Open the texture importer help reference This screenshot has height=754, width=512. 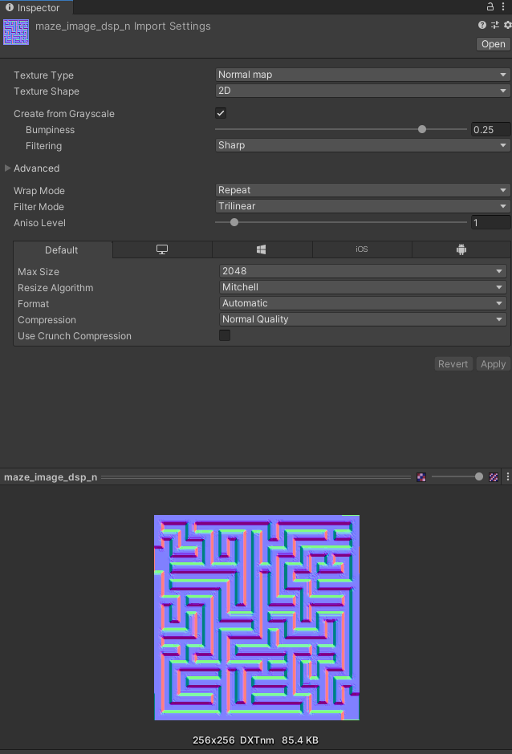tap(482, 26)
